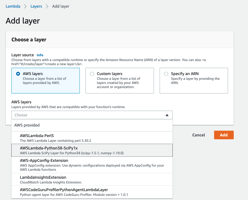
Task: Click the Add layer breadcrumb text
Action: click(x=61, y=6)
